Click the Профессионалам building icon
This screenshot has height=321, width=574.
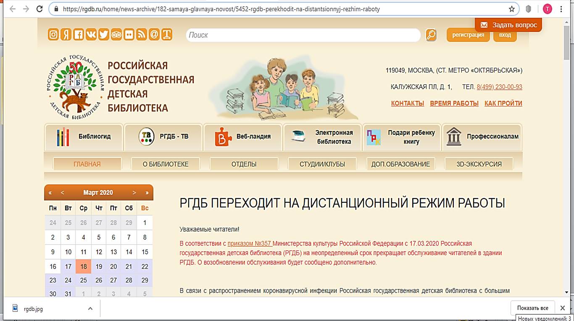[x=454, y=137]
